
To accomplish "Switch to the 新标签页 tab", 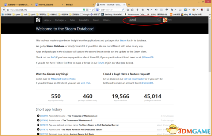I will coord(80,5).
